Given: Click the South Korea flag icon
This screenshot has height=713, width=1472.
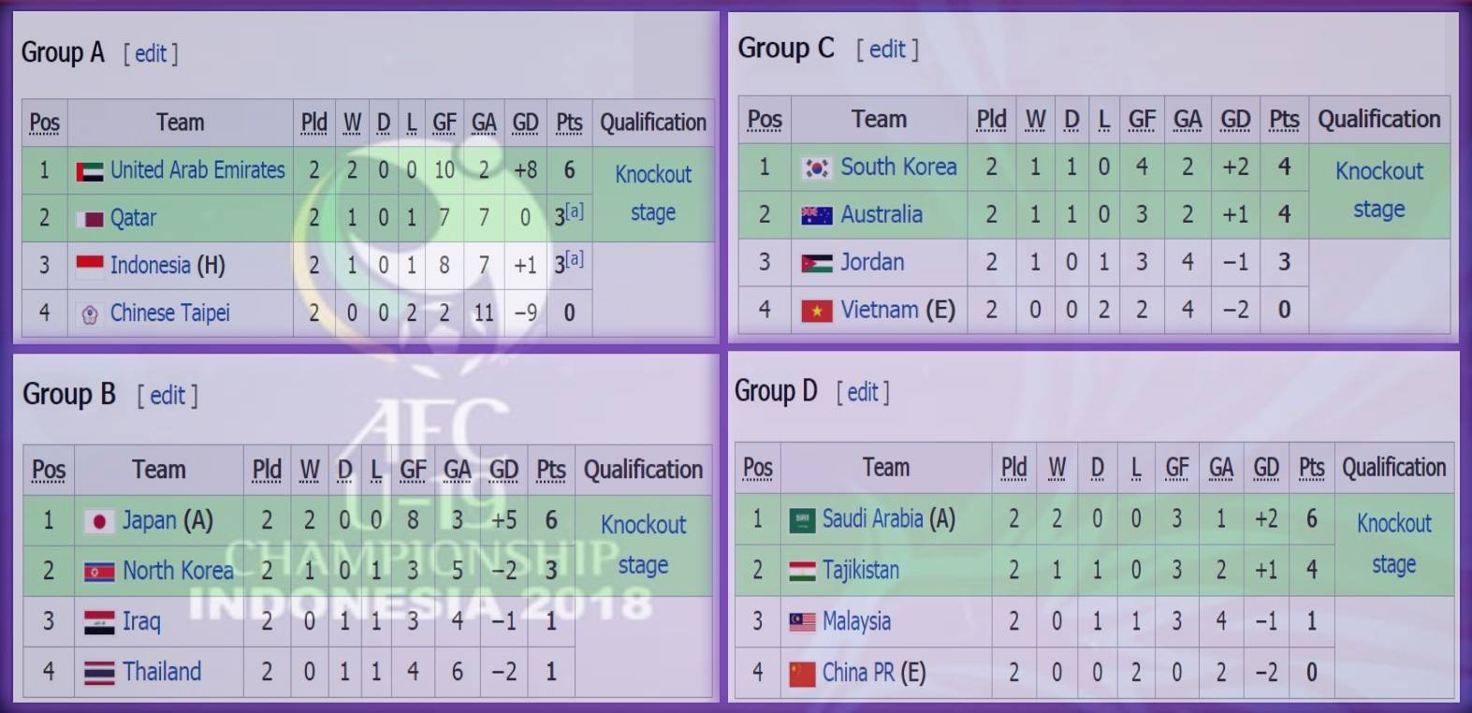Looking at the screenshot, I should coord(817,167).
